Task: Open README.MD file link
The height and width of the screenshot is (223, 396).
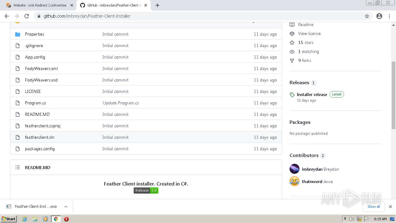Action: (x=37, y=114)
